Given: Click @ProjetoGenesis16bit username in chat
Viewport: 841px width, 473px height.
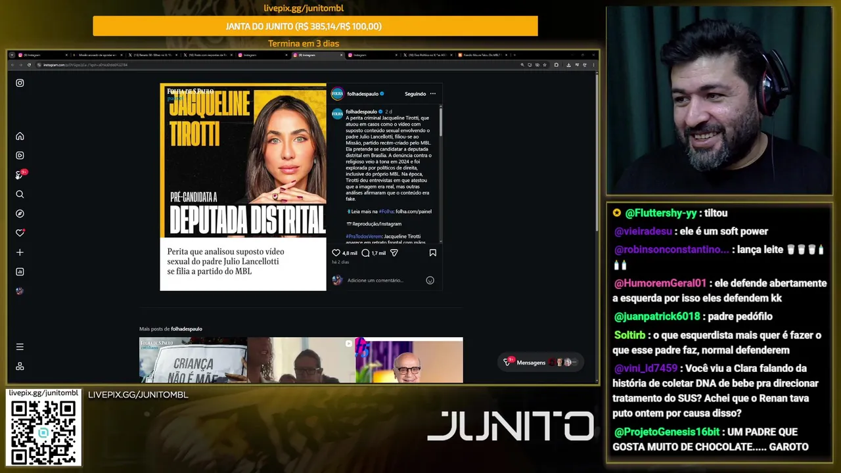Looking at the screenshot, I should pyautogui.click(x=668, y=432).
